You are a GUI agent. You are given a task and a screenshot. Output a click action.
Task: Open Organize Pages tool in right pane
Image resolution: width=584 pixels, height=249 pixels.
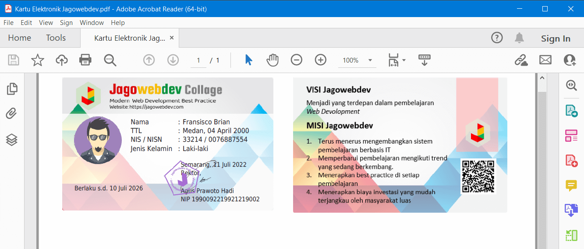coord(571,136)
